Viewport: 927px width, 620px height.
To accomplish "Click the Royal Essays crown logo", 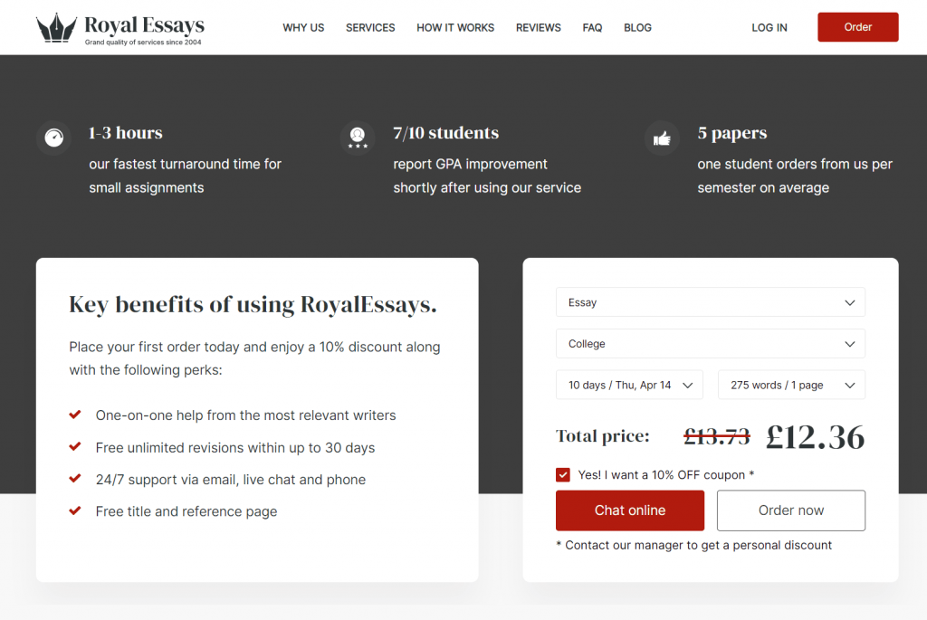I will pos(56,28).
